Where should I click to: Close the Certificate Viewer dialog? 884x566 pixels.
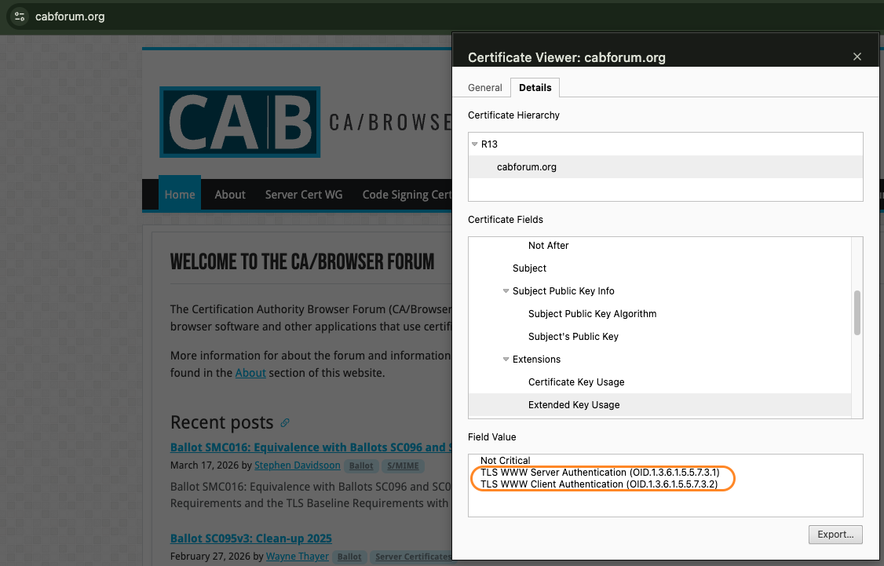coord(857,57)
